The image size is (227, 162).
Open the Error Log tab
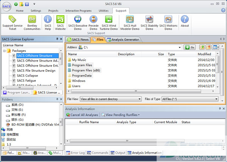click(75, 153)
